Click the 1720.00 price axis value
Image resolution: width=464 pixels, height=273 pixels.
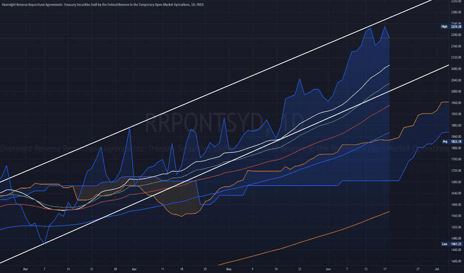tap(456, 171)
